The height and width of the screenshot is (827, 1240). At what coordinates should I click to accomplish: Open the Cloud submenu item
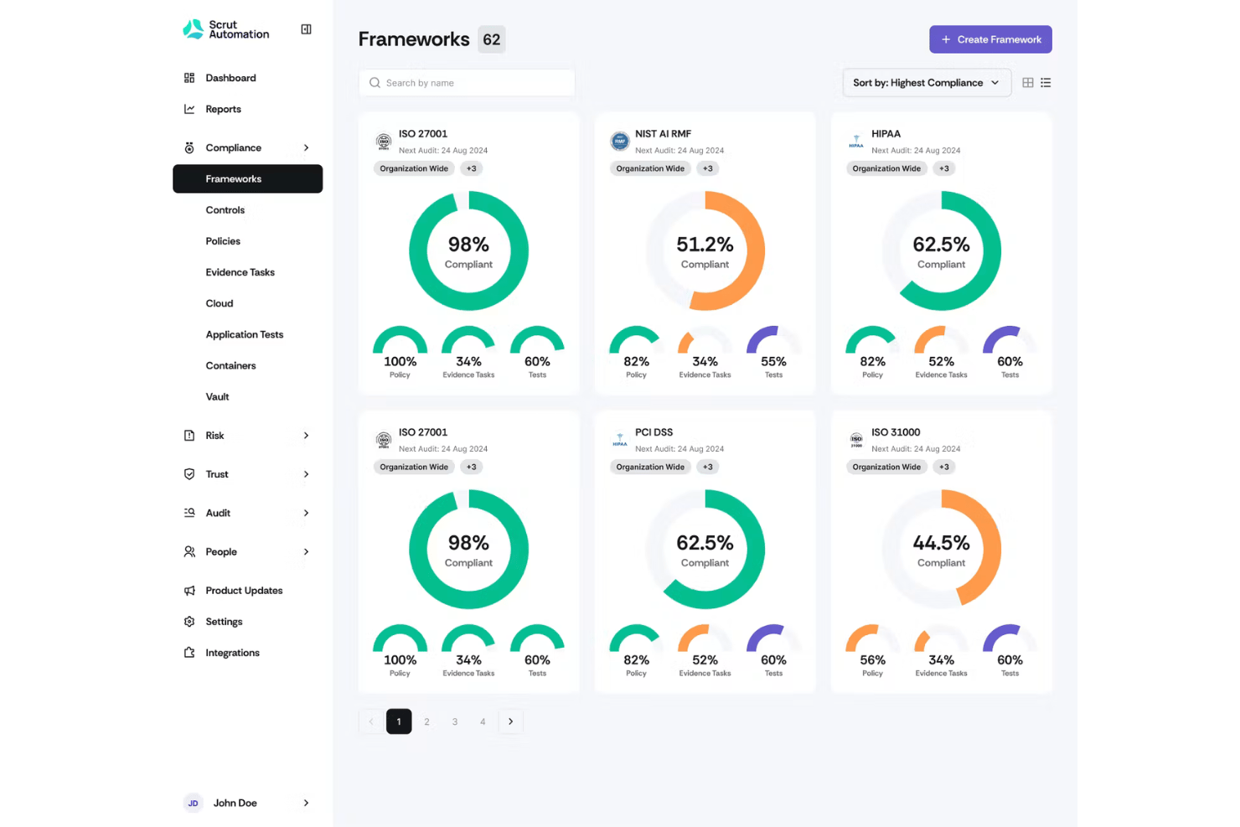220,303
